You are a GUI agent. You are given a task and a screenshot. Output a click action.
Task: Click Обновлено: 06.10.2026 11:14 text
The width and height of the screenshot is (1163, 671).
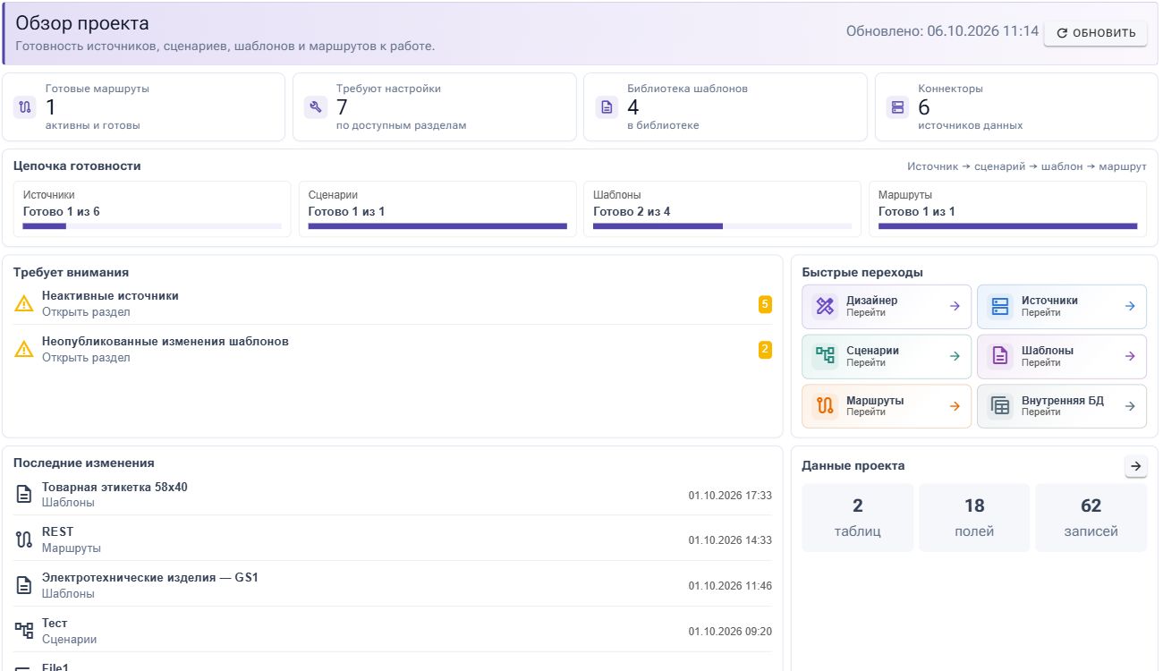(942, 31)
